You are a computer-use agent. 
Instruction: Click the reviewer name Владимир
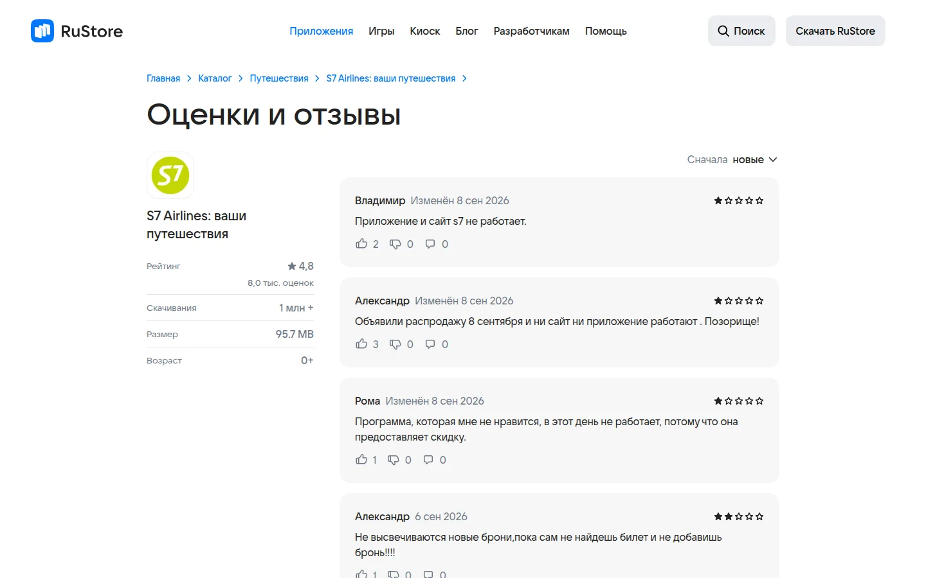coord(380,200)
